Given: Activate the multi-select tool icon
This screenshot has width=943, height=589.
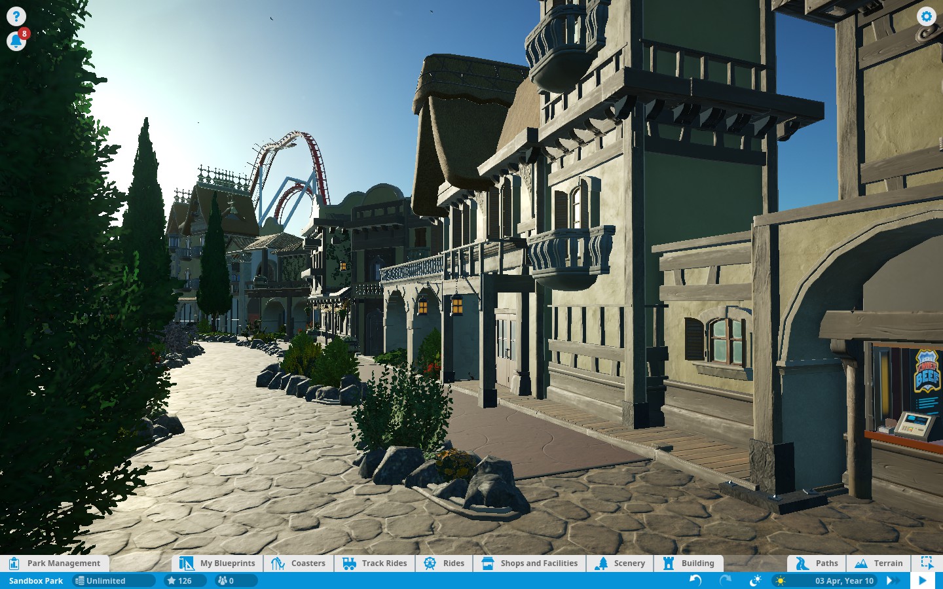Looking at the screenshot, I should point(927,563).
